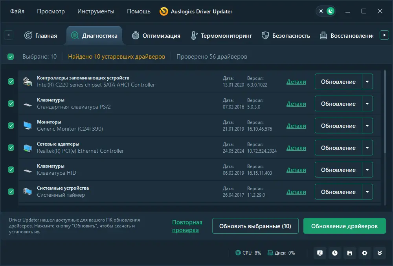Click the Realtek Ethernet adapter icon
This screenshot has width=393, height=266.
coord(28,148)
